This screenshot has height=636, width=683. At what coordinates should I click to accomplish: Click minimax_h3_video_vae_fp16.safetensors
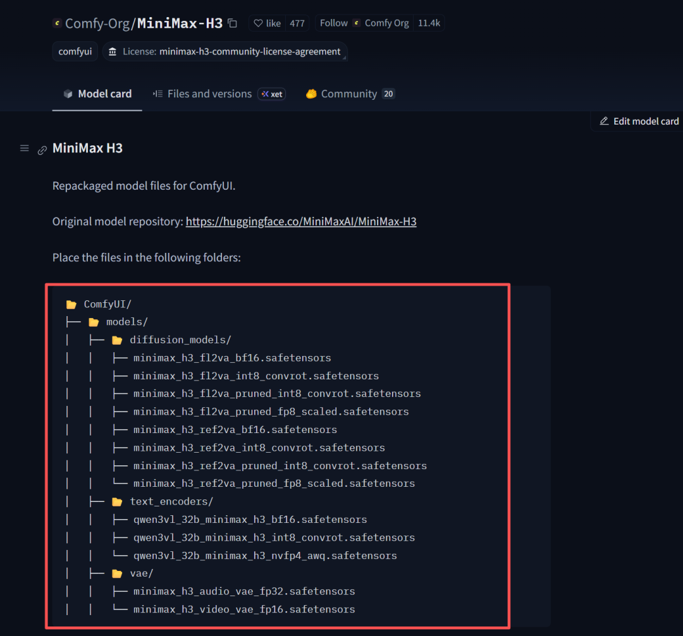coord(244,609)
